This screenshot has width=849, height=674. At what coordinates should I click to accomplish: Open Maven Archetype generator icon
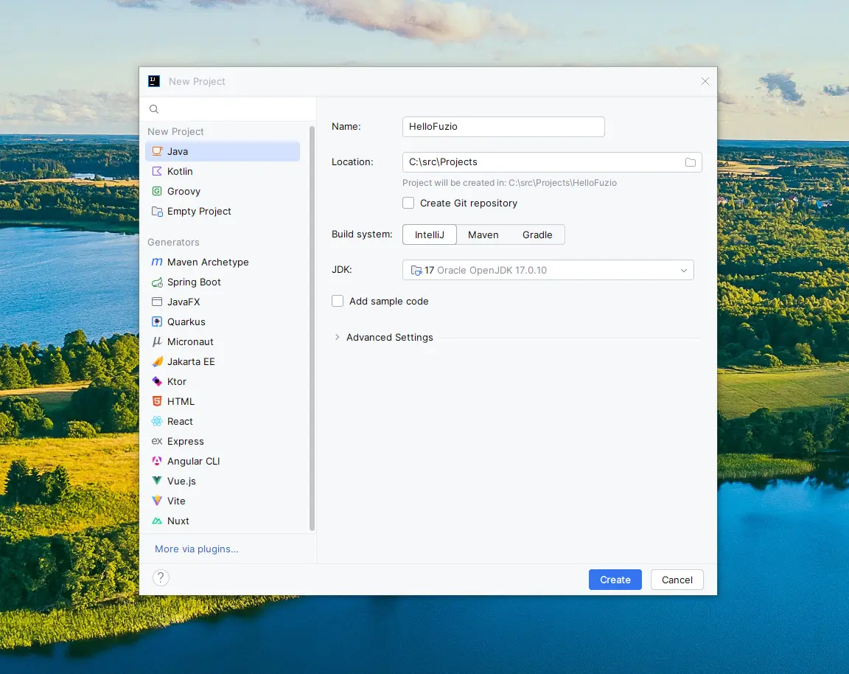[157, 263]
